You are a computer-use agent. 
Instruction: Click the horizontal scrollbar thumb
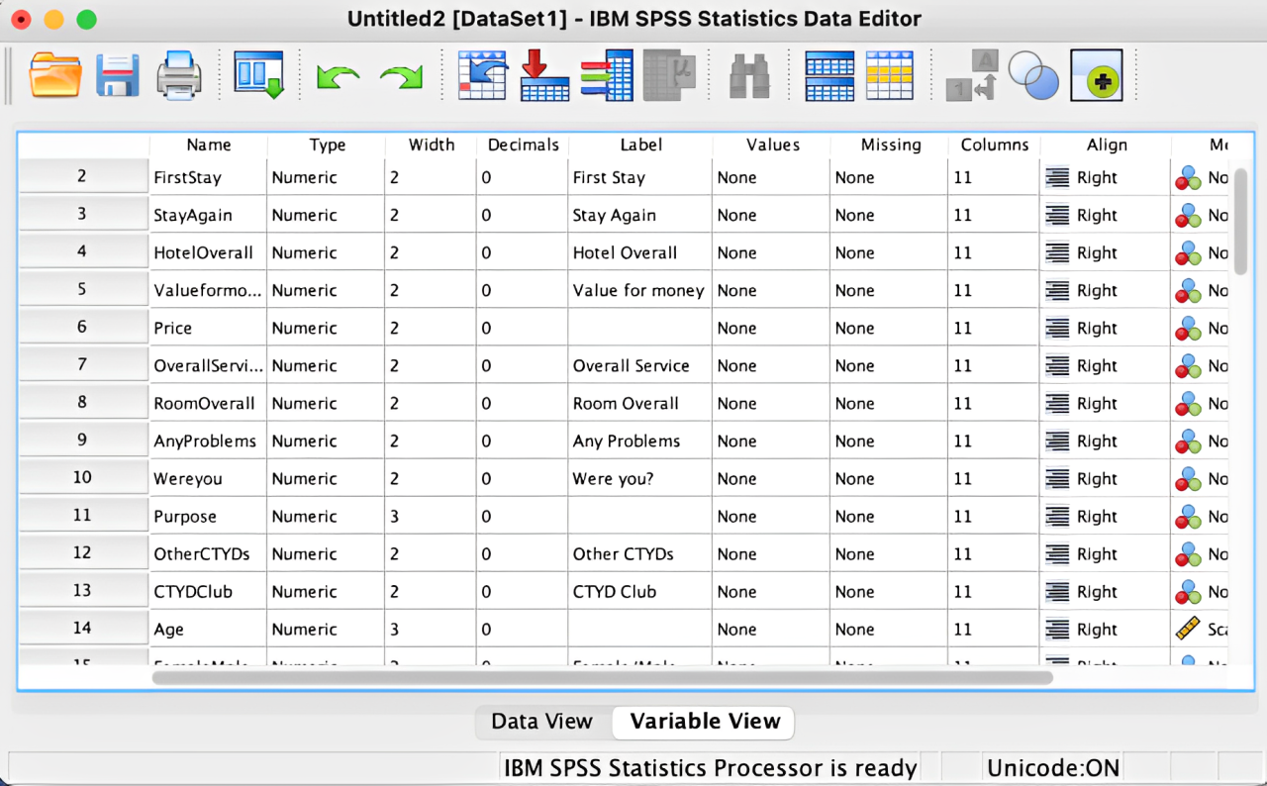(602, 678)
